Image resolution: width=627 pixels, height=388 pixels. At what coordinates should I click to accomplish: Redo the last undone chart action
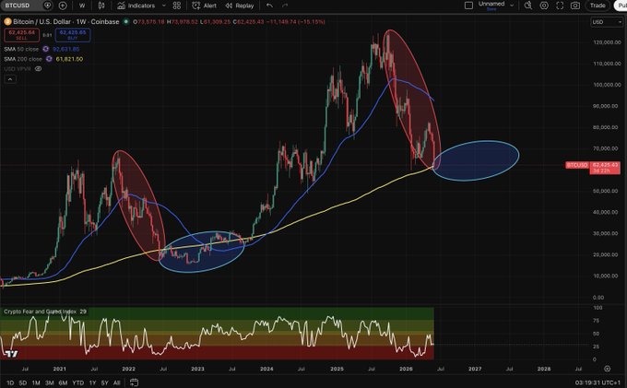285,6
